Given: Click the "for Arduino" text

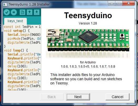Looking at the screenshot, I should tap(88, 62).
